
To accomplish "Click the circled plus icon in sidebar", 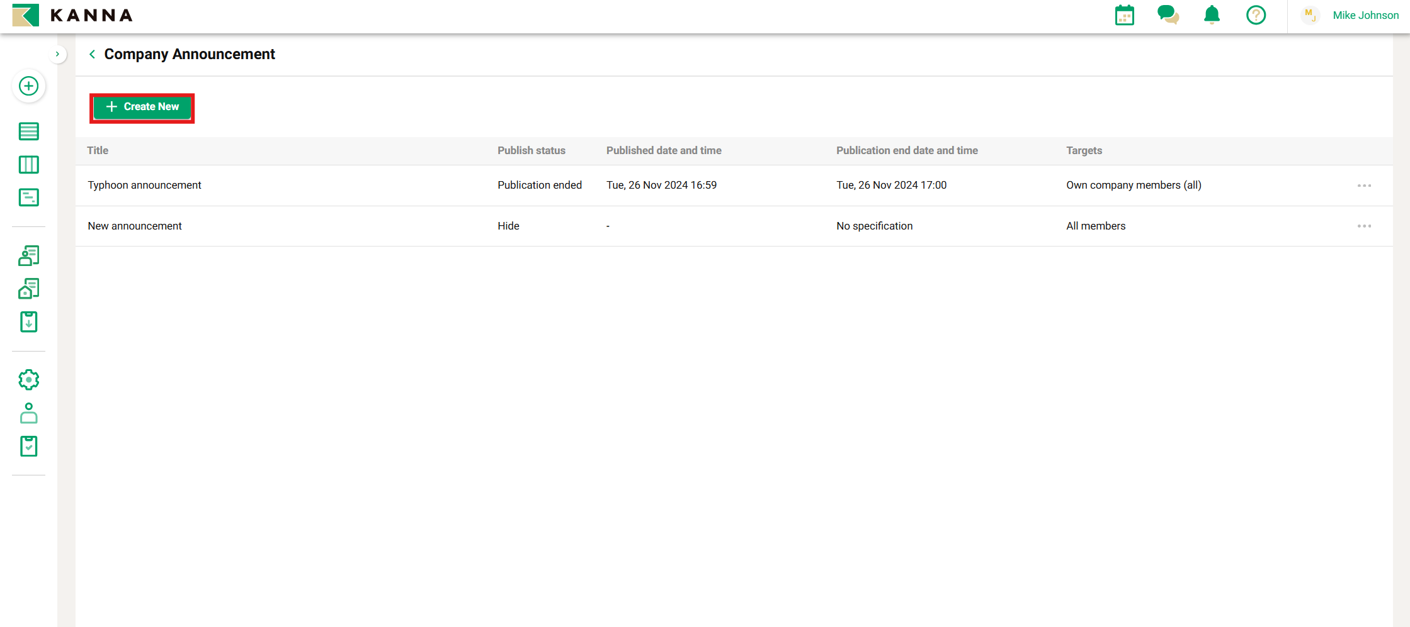I will pyautogui.click(x=29, y=86).
